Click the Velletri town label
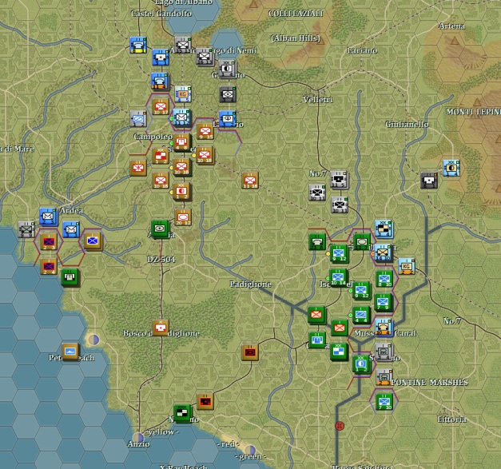The width and height of the screenshot is (501, 469). [317, 100]
